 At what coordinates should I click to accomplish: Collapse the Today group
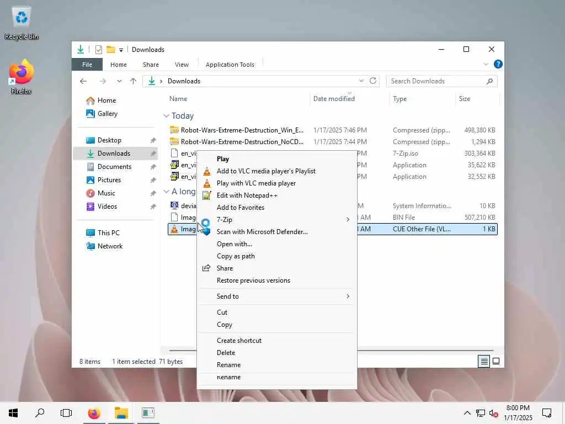point(166,116)
